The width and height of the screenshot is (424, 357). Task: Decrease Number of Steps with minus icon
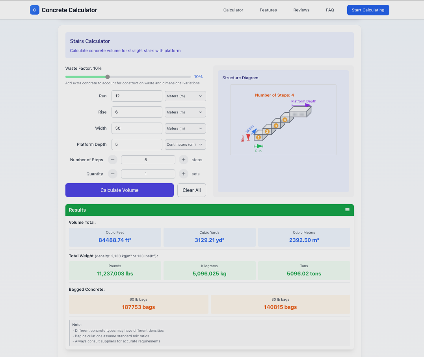113,160
